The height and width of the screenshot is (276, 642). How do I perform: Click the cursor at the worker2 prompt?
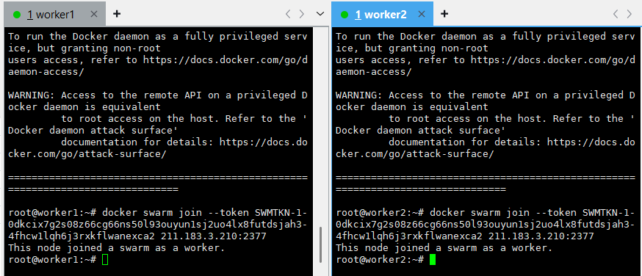(x=433, y=260)
